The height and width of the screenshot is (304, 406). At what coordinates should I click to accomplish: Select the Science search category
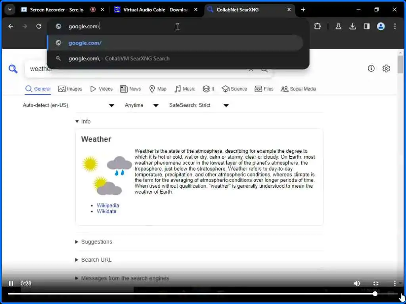[x=234, y=89]
